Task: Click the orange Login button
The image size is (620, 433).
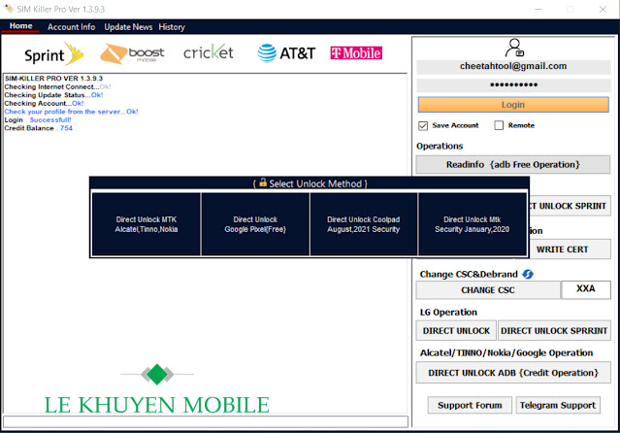Action: (513, 105)
